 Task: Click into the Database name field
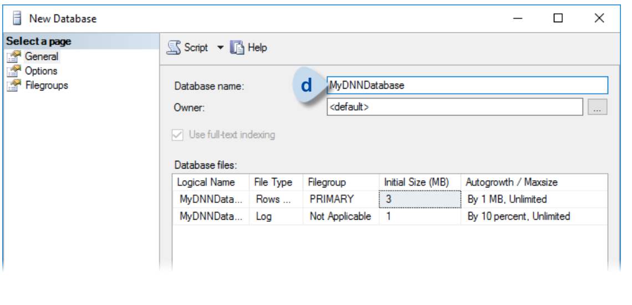coord(467,85)
